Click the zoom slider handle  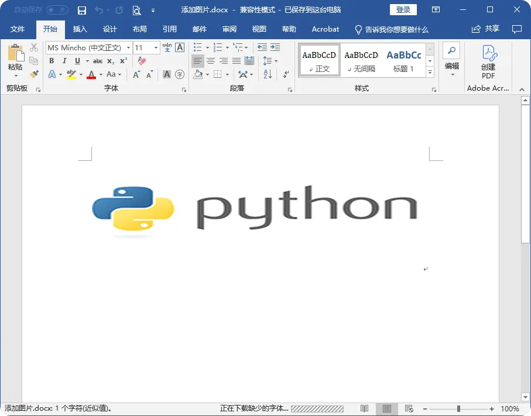(x=458, y=409)
